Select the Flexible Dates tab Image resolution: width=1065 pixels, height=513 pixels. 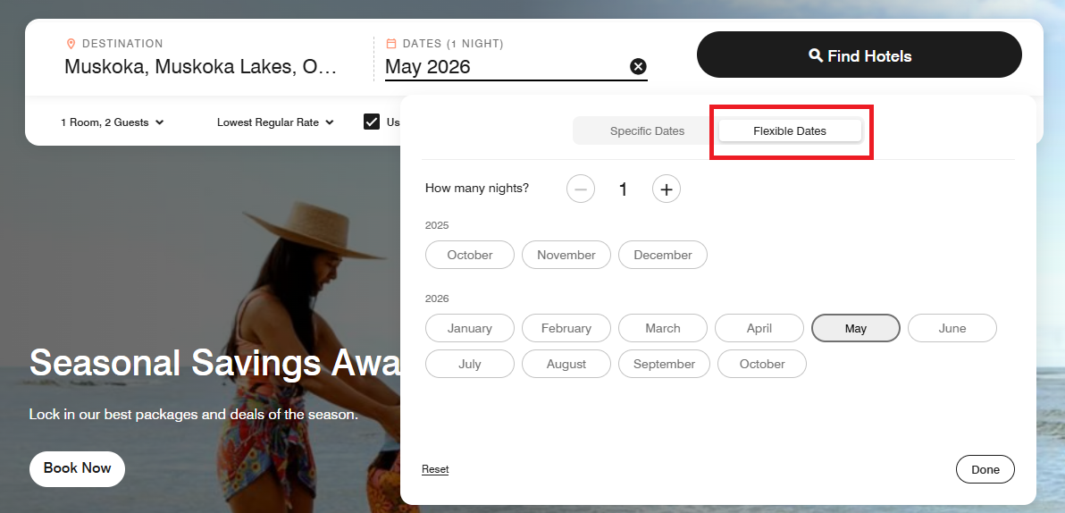pyautogui.click(x=790, y=131)
